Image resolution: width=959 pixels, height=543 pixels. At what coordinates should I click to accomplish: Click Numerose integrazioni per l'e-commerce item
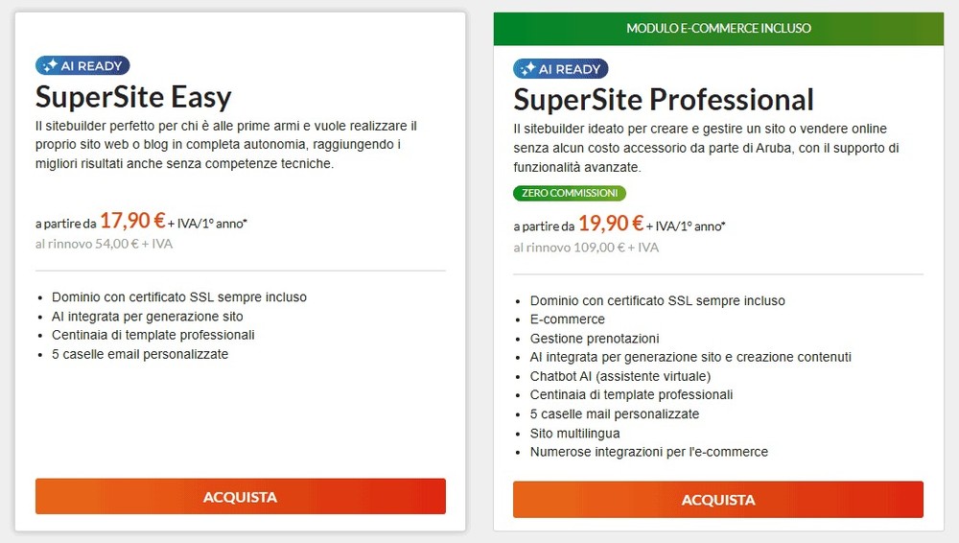[648, 452]
